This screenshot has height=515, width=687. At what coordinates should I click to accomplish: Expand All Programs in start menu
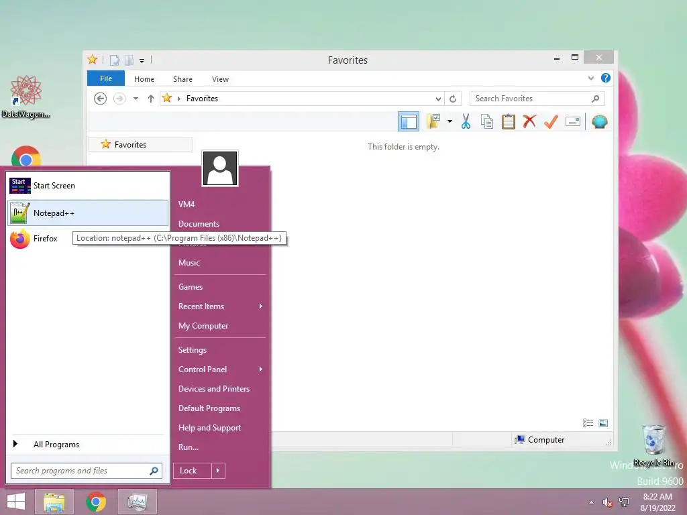tap(88, 444)
